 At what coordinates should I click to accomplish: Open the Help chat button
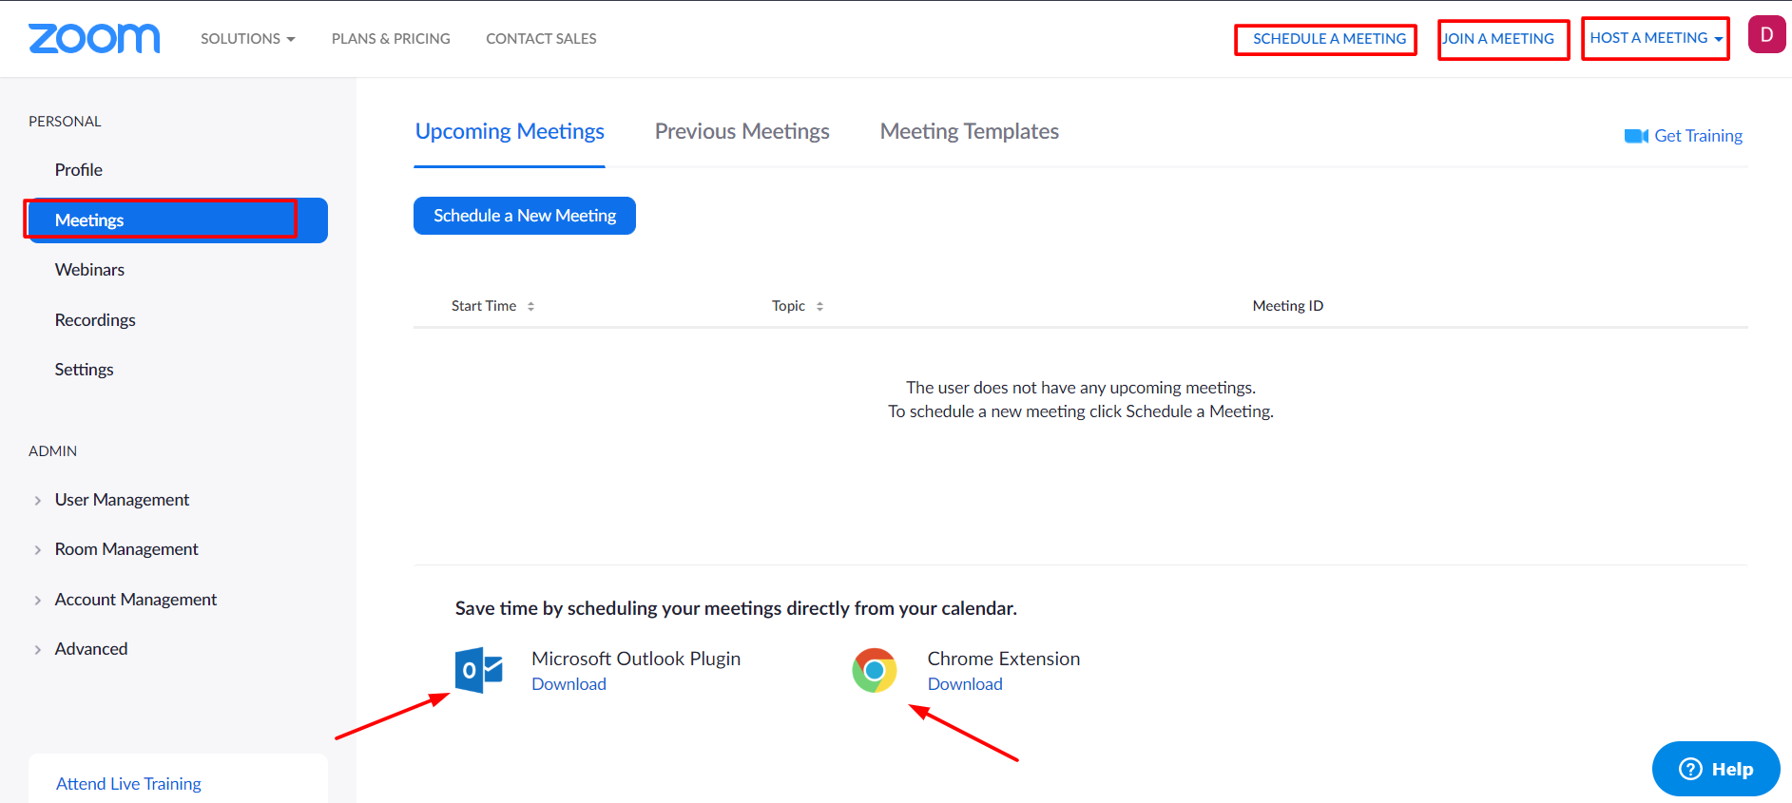[1716, 769]
